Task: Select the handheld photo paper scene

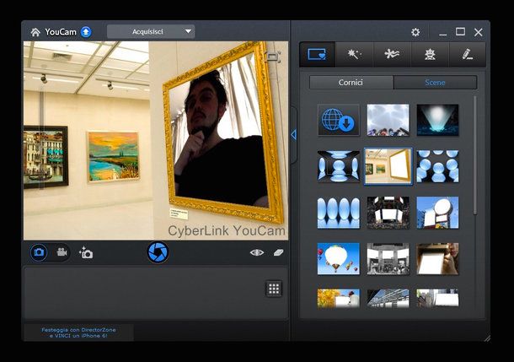Action: [x=437, y=259]
